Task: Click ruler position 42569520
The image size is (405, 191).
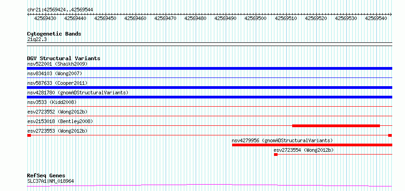Action: 316,18
